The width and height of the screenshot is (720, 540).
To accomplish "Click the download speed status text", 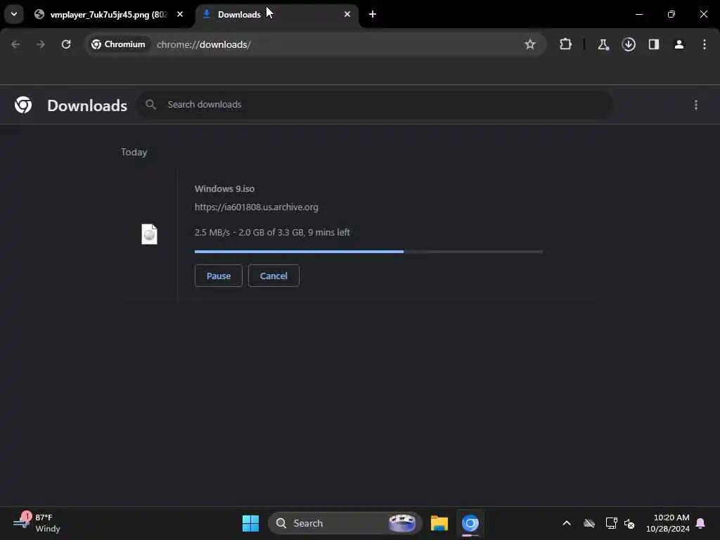I will click(x=272, y=232).
